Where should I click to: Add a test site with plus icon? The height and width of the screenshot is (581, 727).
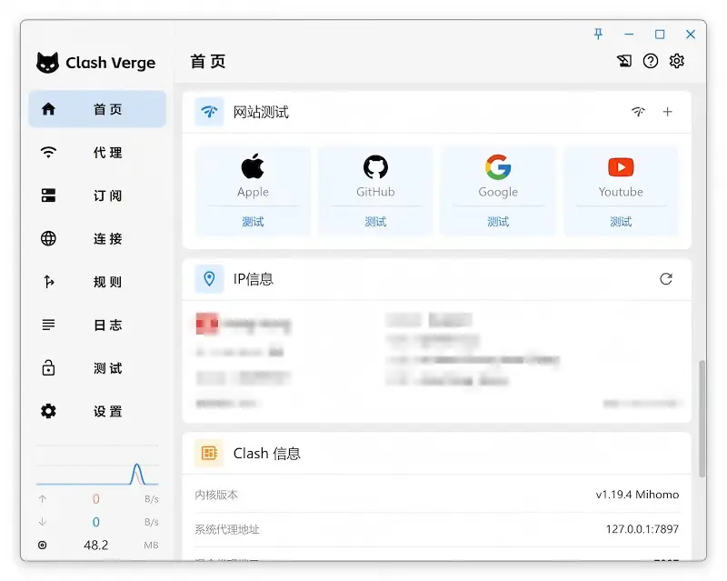tap(668, 111)
